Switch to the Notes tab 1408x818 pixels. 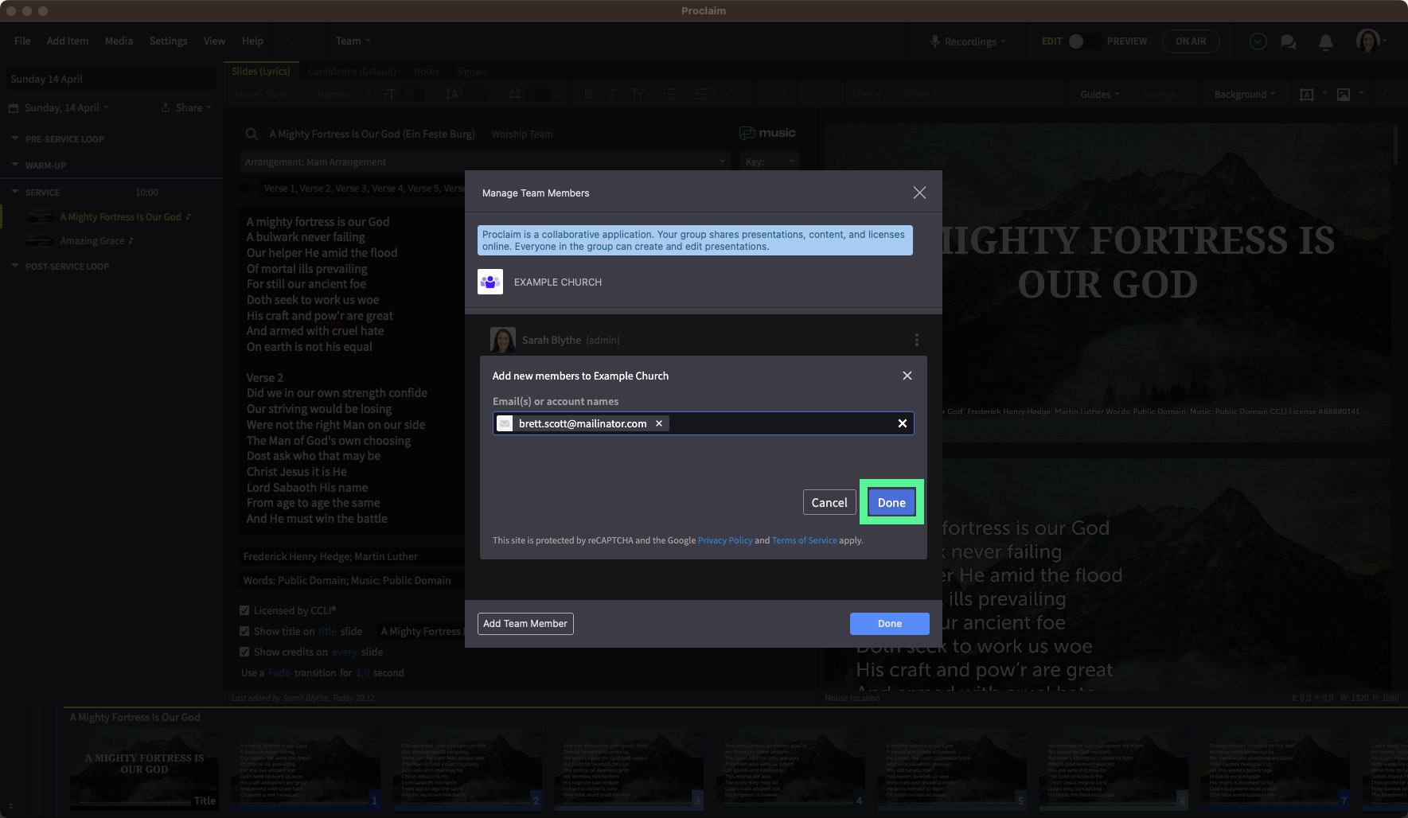click(x=427, y=72)
